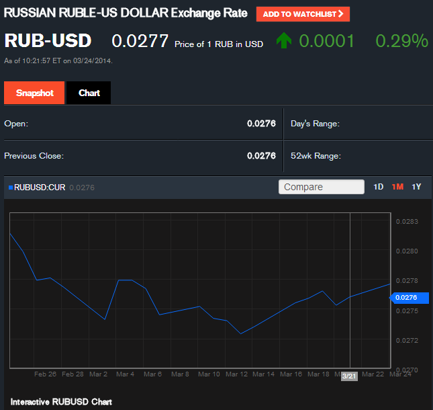Click the 3/21 date marker on x-axis

pyautogui.click(x=349, y=376)
